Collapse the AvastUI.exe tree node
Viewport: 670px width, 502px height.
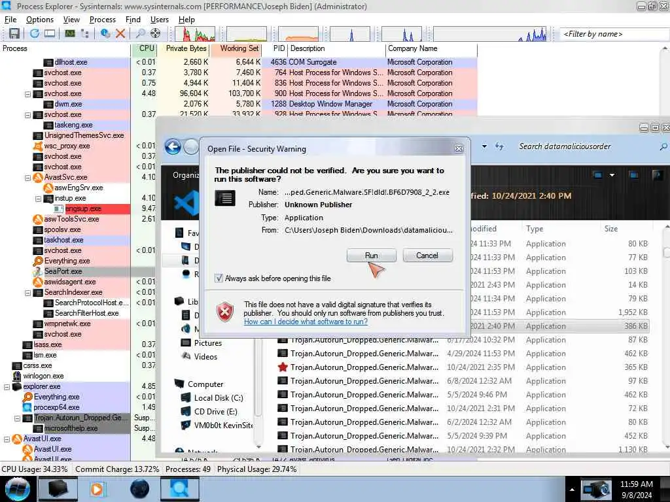click(7, 439)
